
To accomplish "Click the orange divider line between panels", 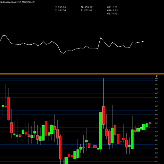I will click(82, 74).
